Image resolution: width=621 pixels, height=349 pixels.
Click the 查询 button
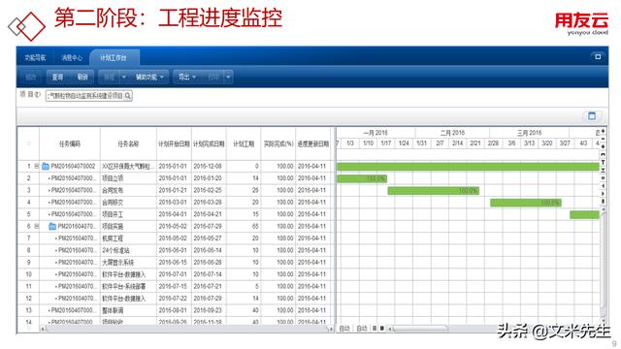tap(58, 78)
